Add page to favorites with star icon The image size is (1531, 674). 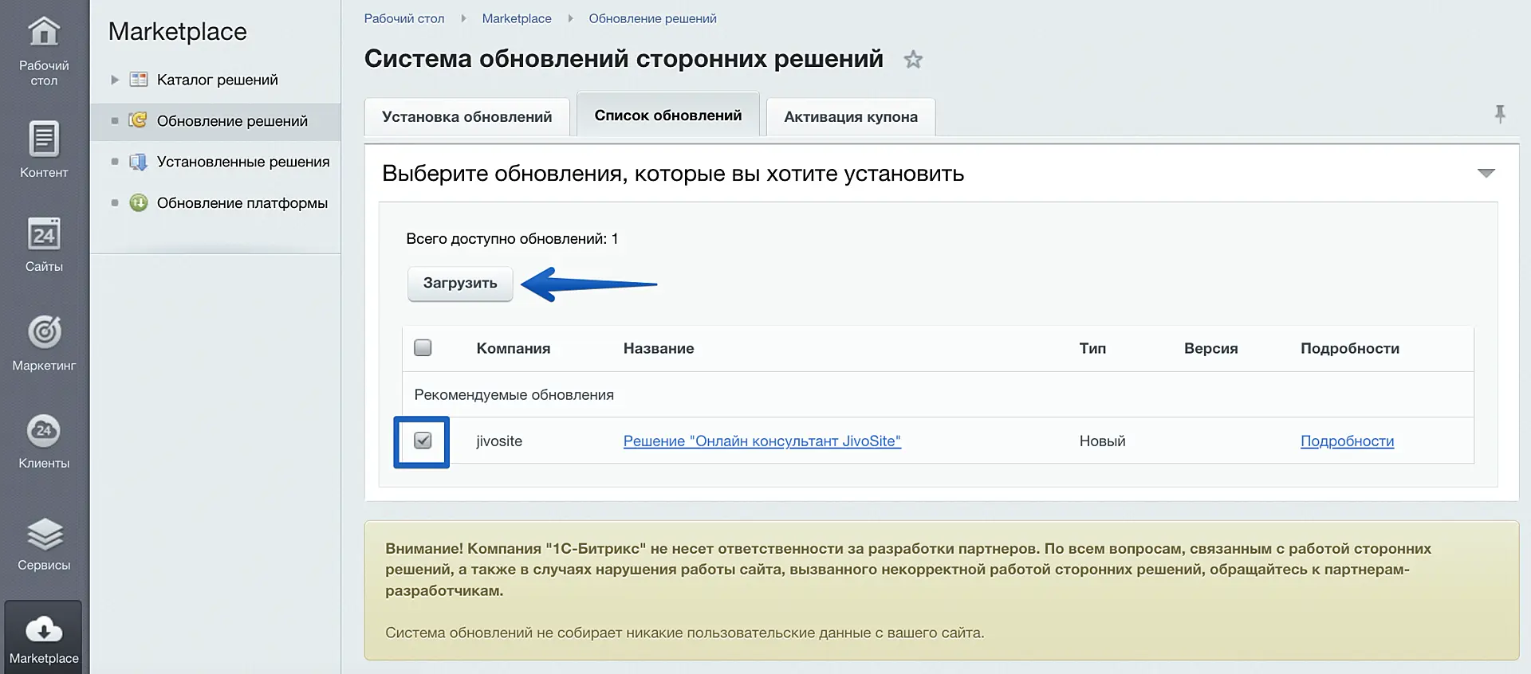click(913, 60)
